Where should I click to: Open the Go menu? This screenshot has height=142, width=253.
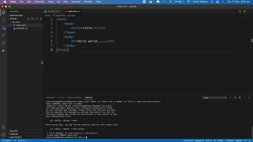tap(59, 2)
